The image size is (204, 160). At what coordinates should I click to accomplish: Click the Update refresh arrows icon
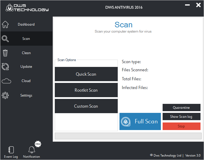[x=5, y=67]
